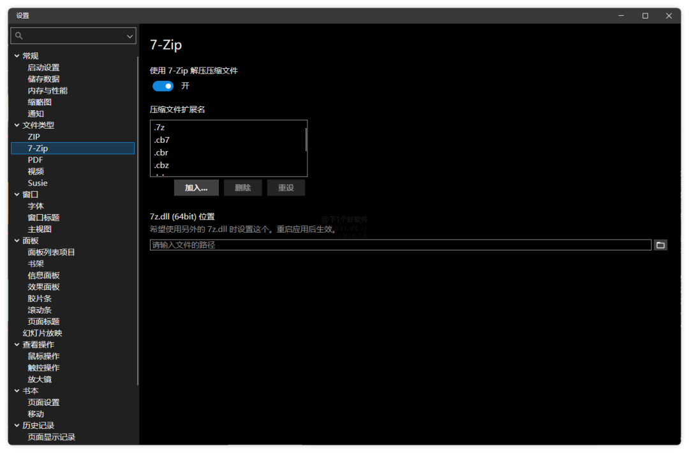Collapse the 文件类型 tree section

(x=17, y=125)
